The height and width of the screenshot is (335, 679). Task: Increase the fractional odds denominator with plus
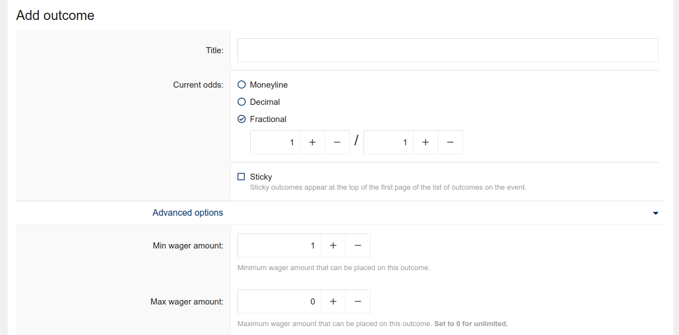425,143
